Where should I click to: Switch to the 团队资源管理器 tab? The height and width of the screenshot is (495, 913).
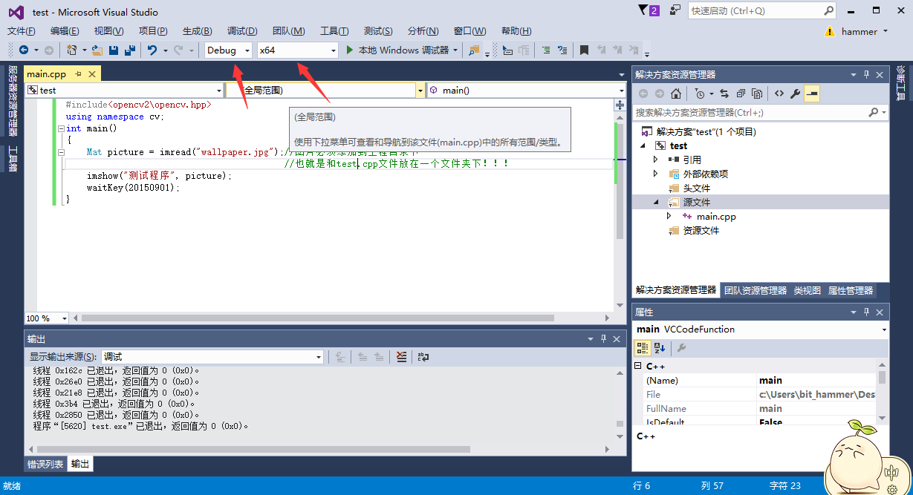pyautogui.click(x=755, y=290)
